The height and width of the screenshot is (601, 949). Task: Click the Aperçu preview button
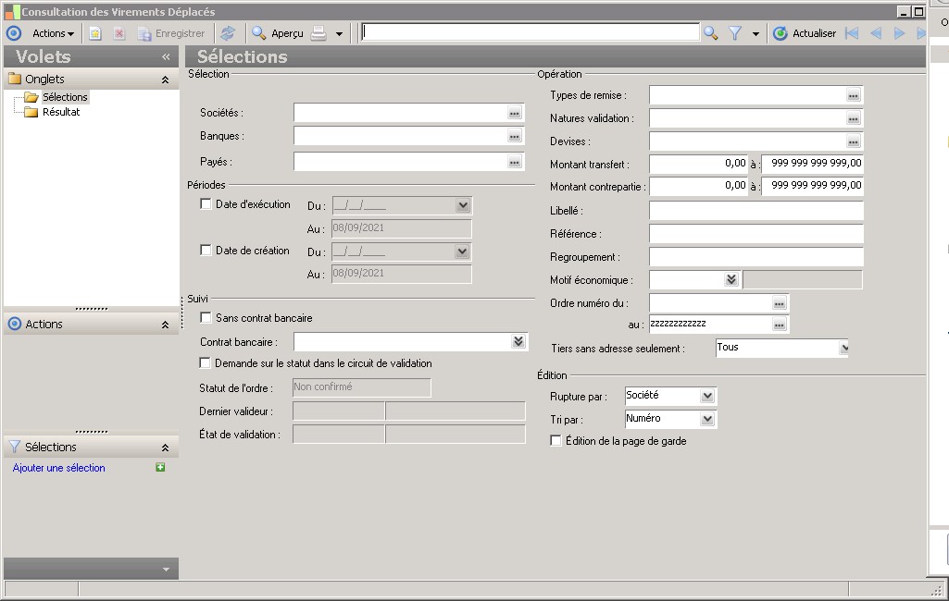click(278, 33)
